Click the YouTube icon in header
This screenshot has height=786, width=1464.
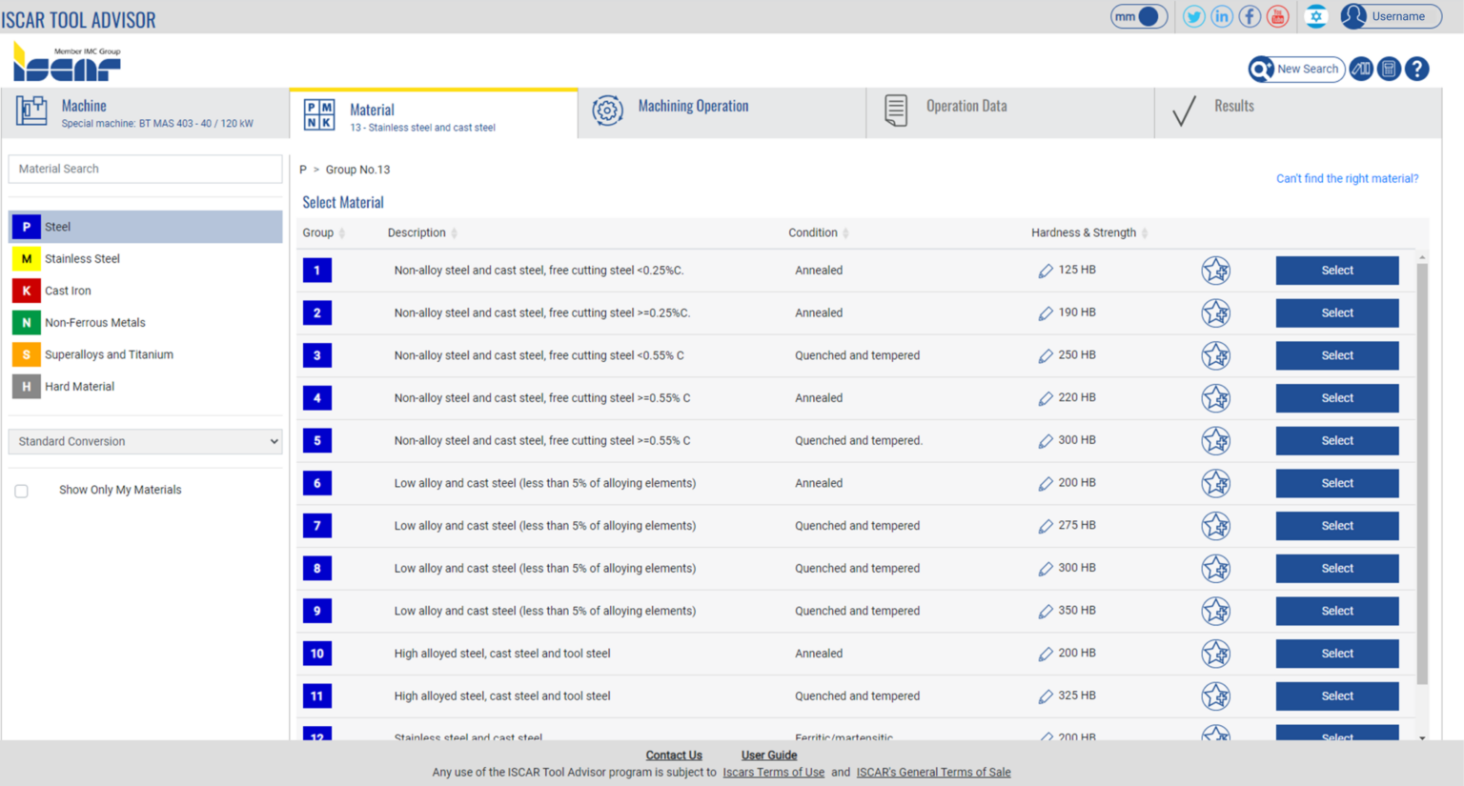click(1277, 16)
